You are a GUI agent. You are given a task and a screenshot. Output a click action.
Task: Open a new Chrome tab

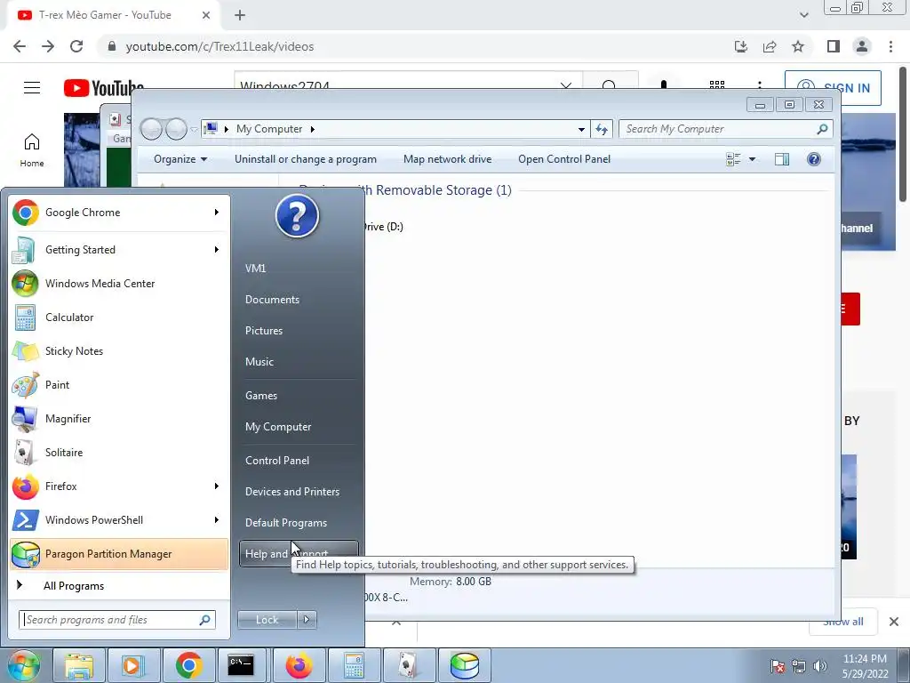pos(240,16)
